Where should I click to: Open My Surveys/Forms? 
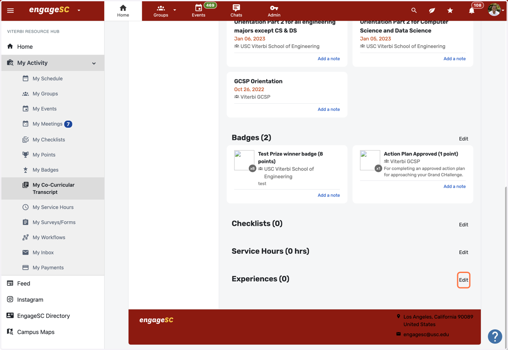point(54,222)
